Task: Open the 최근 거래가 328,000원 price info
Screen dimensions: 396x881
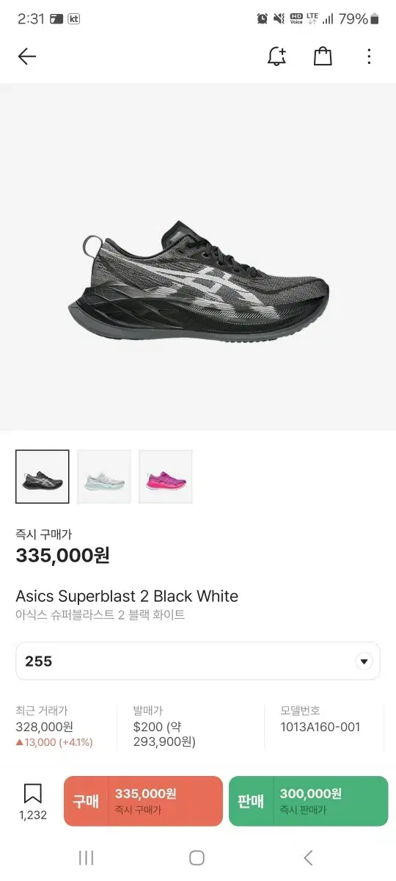Action: 54,726
